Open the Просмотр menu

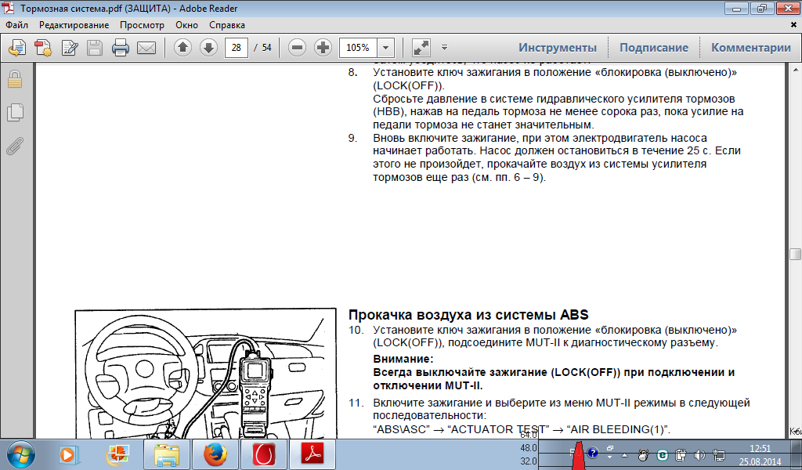[x=142, y=24]
